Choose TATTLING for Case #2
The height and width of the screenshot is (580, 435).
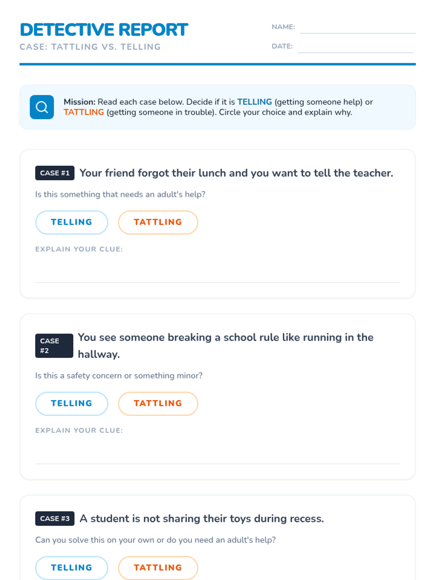point(158,403)
